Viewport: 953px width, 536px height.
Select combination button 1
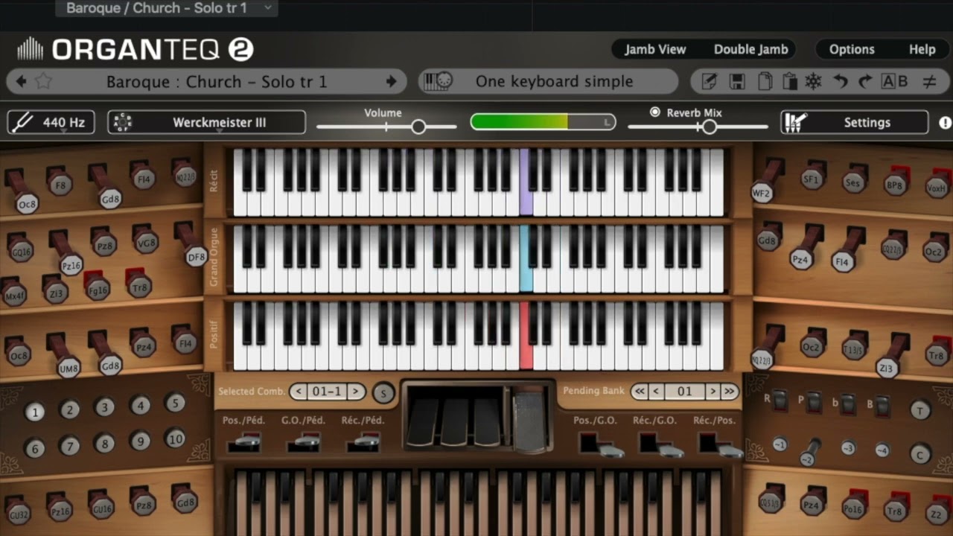pos(34,412)
